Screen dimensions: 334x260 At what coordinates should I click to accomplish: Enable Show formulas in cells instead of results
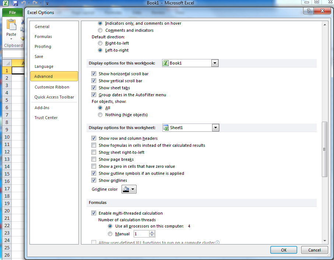(x=94, y=145)
